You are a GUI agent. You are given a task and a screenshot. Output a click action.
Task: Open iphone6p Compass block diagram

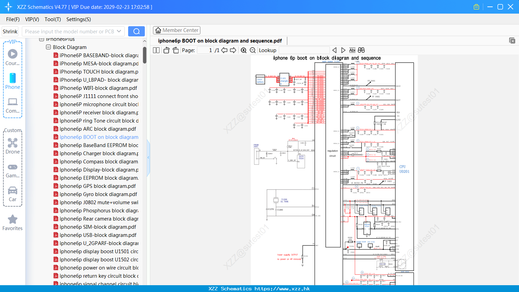click(x=96, y=162)
